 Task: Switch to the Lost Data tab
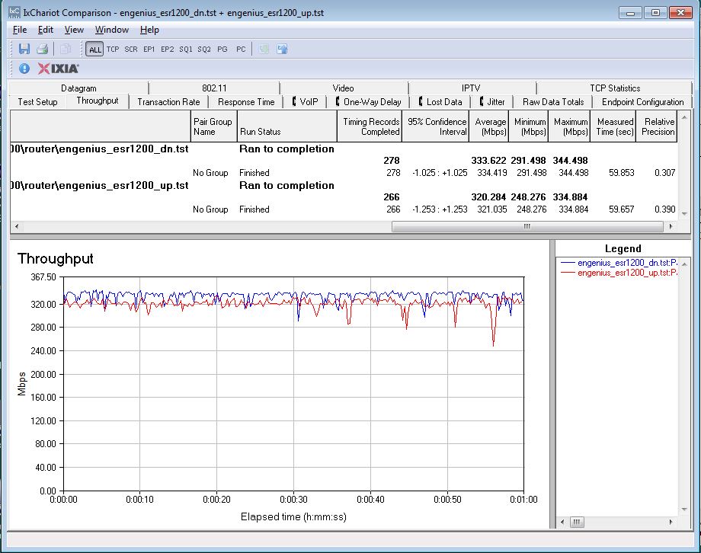coord(440,102)
